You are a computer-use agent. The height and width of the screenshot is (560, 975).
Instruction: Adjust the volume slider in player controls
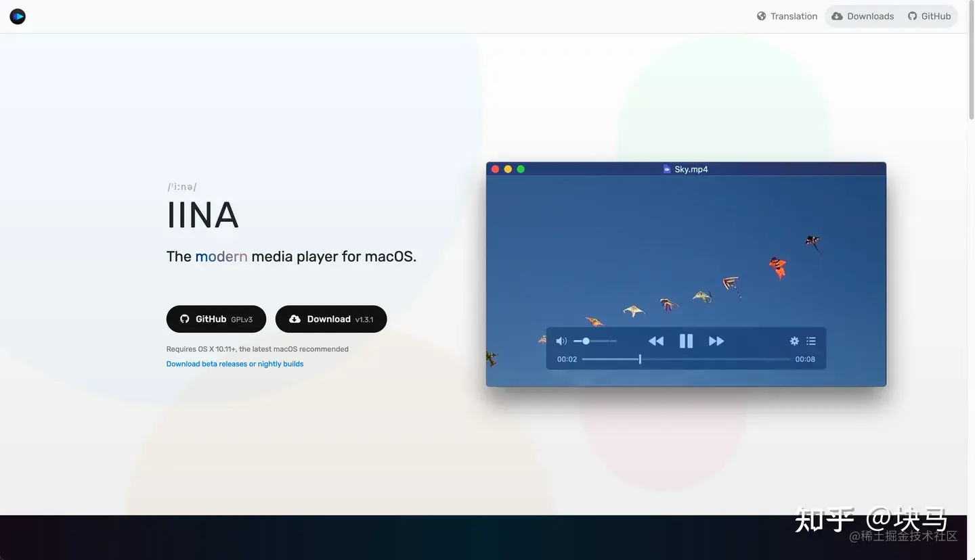tap(595, 342)
